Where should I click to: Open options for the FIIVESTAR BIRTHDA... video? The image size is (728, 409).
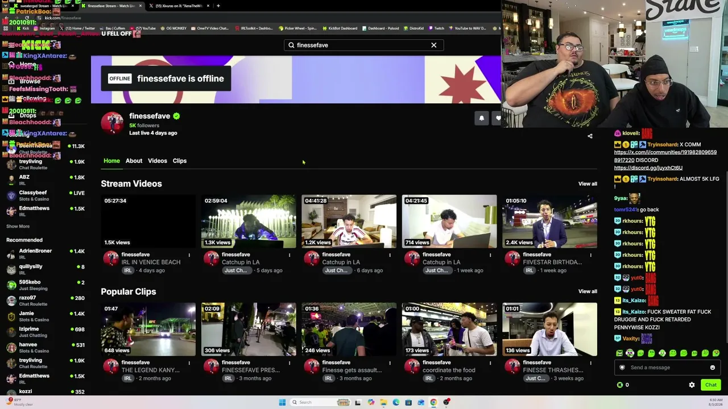coord(590,255)
